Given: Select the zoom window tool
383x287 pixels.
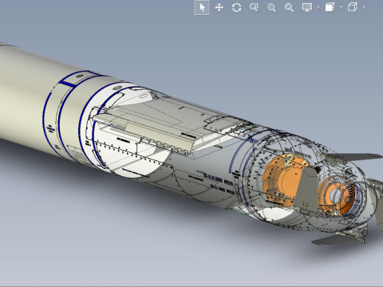Looking at the screenshot, I should click(x=271, y=7).
